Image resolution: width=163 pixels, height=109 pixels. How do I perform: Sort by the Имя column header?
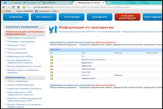coord(83,53)
